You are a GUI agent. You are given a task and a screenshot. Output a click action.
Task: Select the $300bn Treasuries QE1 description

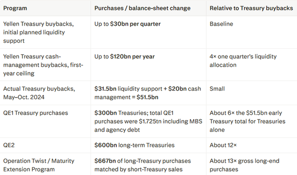[148, 121]
